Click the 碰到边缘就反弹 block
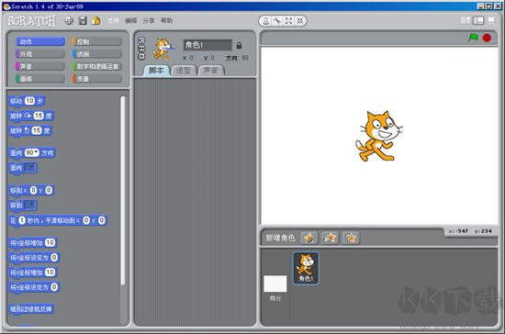This screenshot has width=505, height=334. pos(31,309)
